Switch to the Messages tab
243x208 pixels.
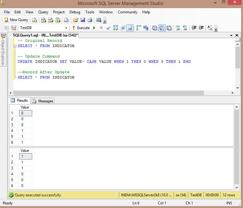[43, 101]
